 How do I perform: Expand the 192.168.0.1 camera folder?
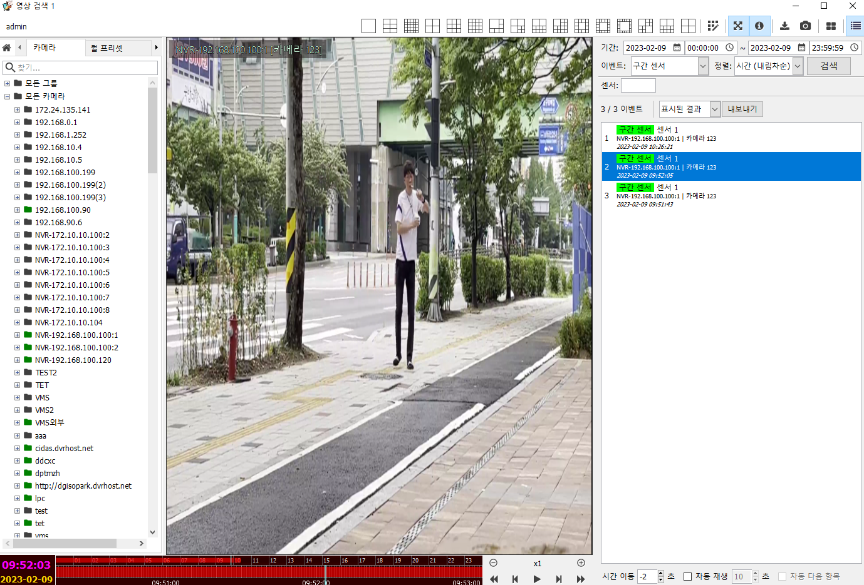(17, 123)
